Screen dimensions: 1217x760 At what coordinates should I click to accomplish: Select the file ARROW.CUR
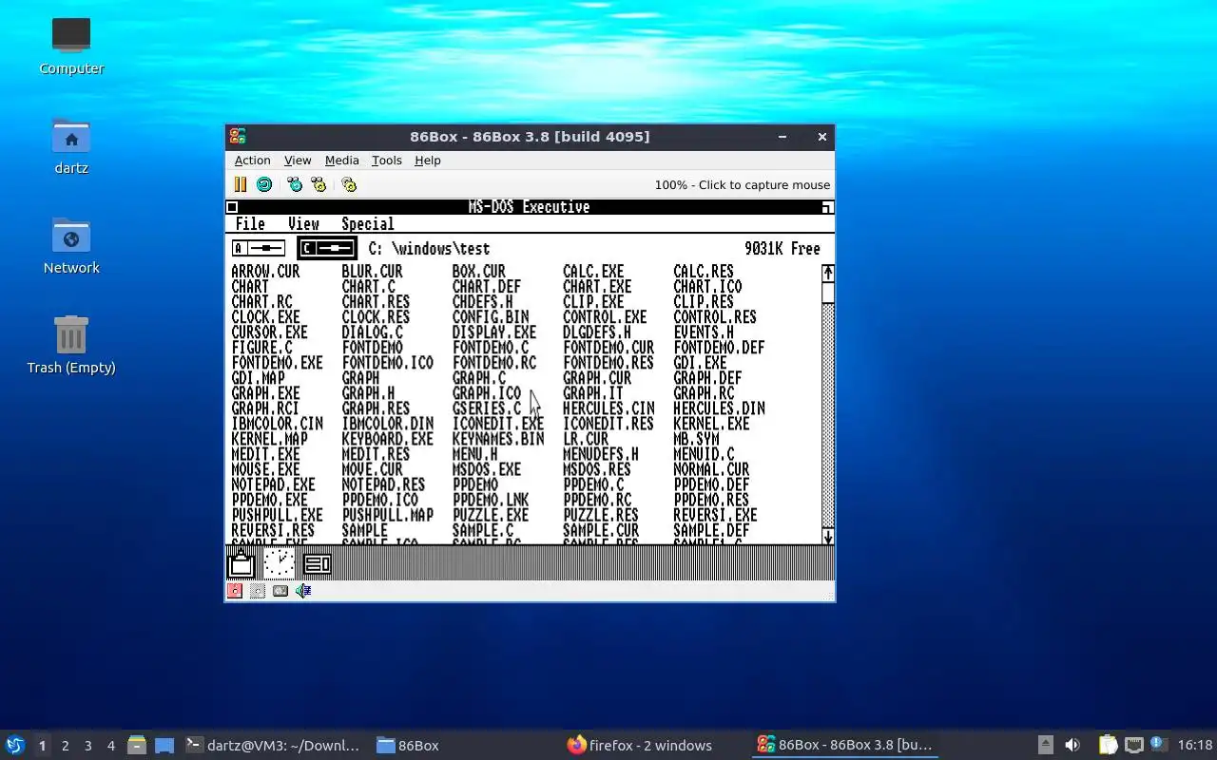coord(265,272)
